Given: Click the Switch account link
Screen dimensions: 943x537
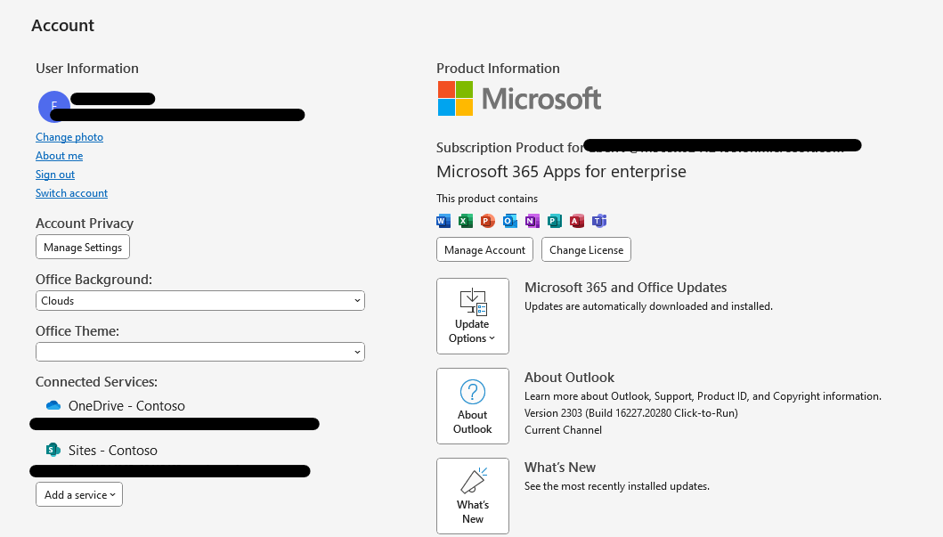Looking at the screenshot, I should tap(71, 193).
